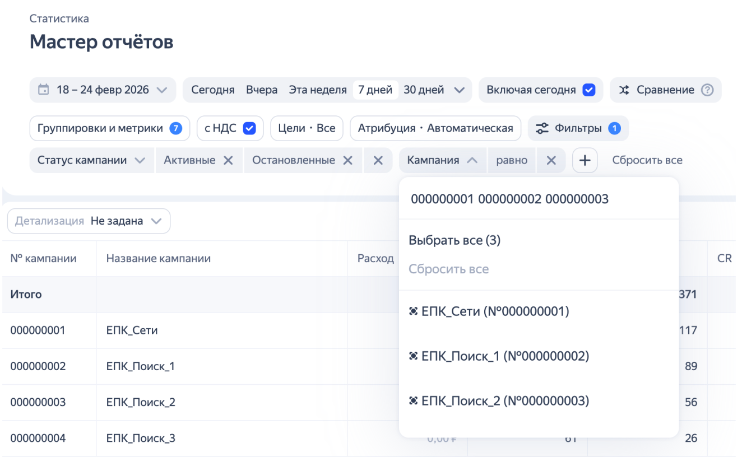Screen dimensions: 742x457
Task: Select the 30 дней period preset
Action: pyautogui.click(x=424, y=90)
